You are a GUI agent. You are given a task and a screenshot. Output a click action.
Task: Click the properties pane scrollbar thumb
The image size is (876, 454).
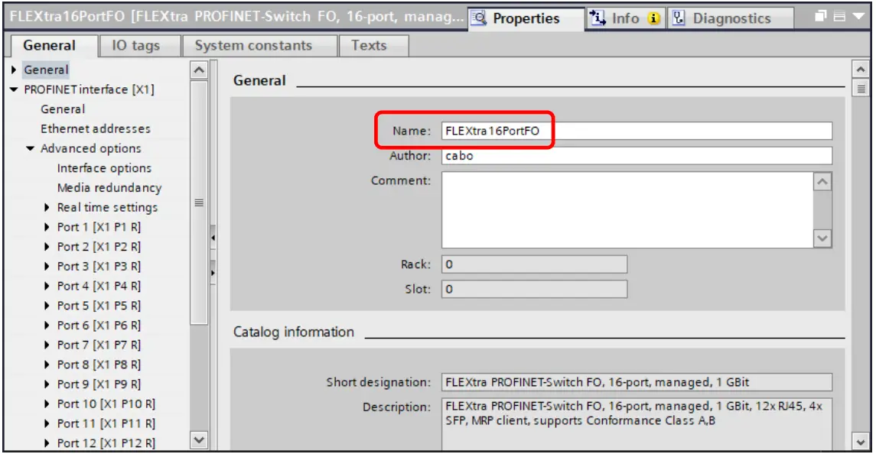[861, 88]
